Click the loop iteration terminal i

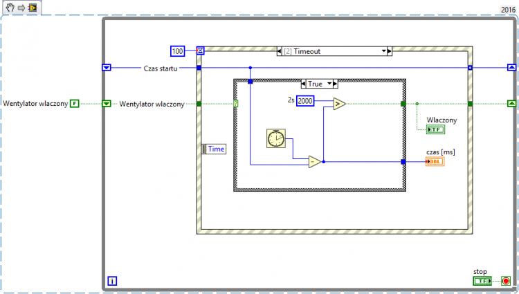pos(112,281)
